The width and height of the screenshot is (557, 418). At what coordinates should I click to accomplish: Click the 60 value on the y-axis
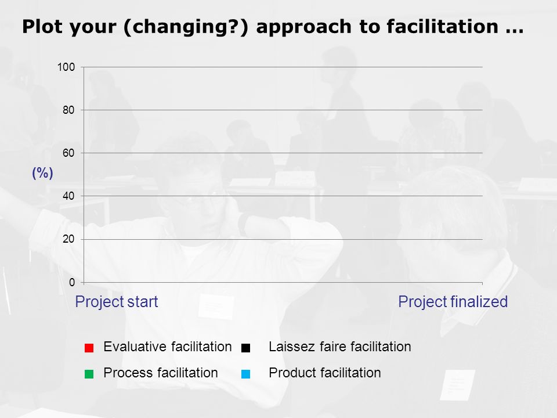point(68,153)
